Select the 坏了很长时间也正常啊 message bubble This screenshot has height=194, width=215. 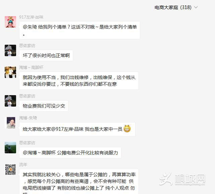tap(46, 55)
